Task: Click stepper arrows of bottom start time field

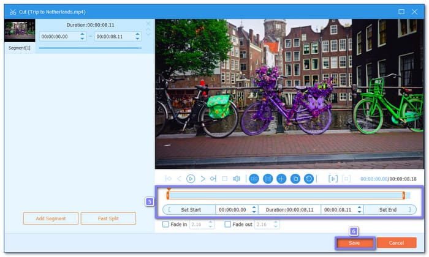Action: [254, 209]
